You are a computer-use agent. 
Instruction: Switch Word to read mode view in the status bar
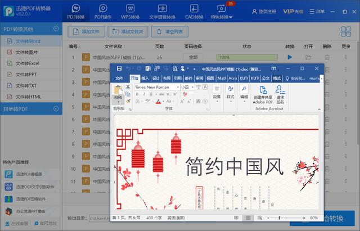(x=236, y=218)
